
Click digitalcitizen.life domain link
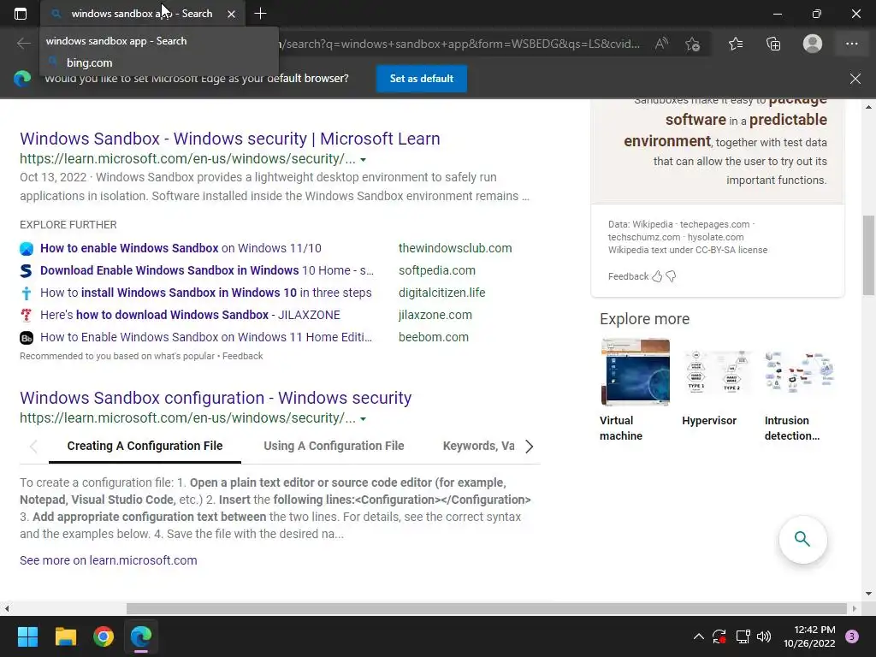[x=442, y=293]
